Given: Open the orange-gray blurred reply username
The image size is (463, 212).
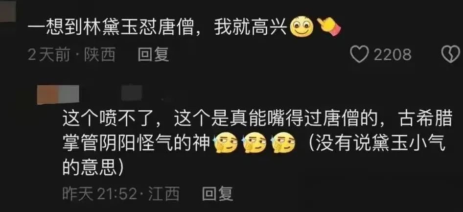Looking at the screenshot, I should point(58,94).
